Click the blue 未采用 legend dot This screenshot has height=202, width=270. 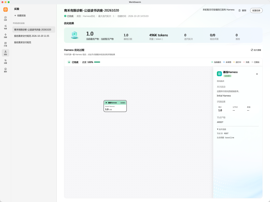pos(224,62)
